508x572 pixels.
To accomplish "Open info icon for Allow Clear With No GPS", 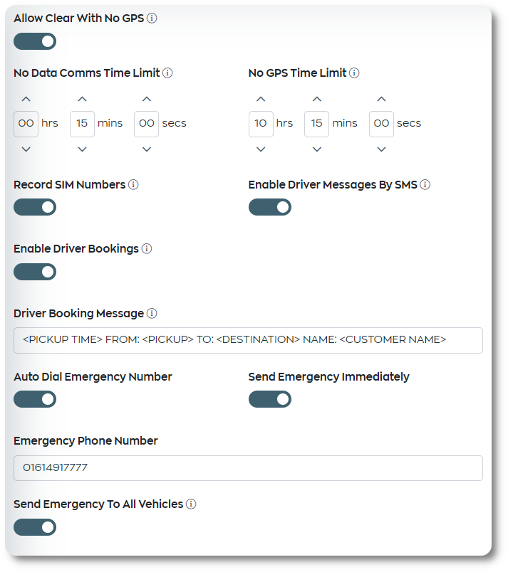I will pyautogui.click(x=152, y=18).
